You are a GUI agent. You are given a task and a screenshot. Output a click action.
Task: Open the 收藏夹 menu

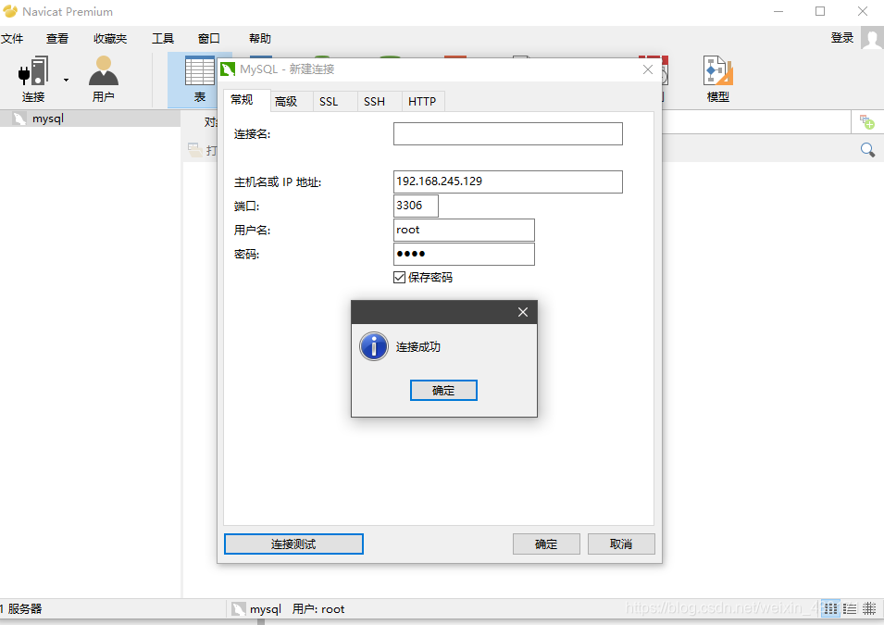110,38
